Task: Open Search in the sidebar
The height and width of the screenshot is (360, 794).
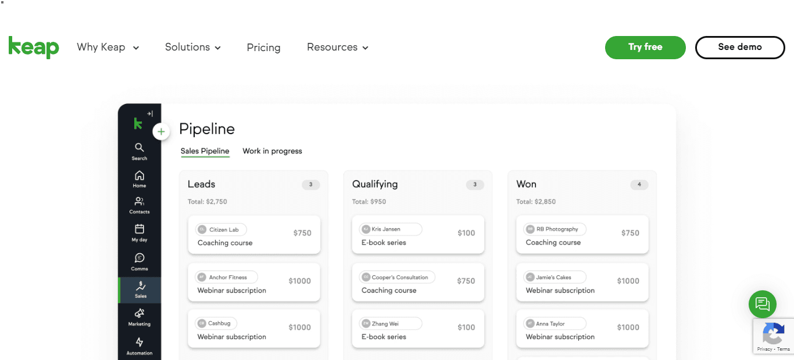Action: (x=140, y=150)
